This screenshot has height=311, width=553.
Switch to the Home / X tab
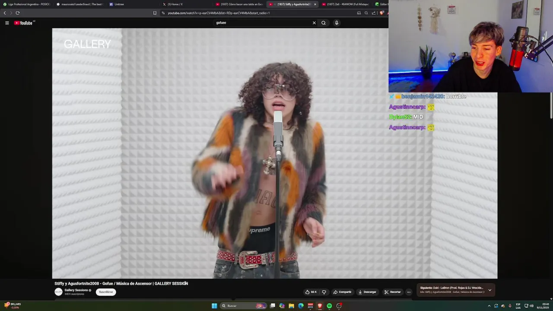pos(186,4)
